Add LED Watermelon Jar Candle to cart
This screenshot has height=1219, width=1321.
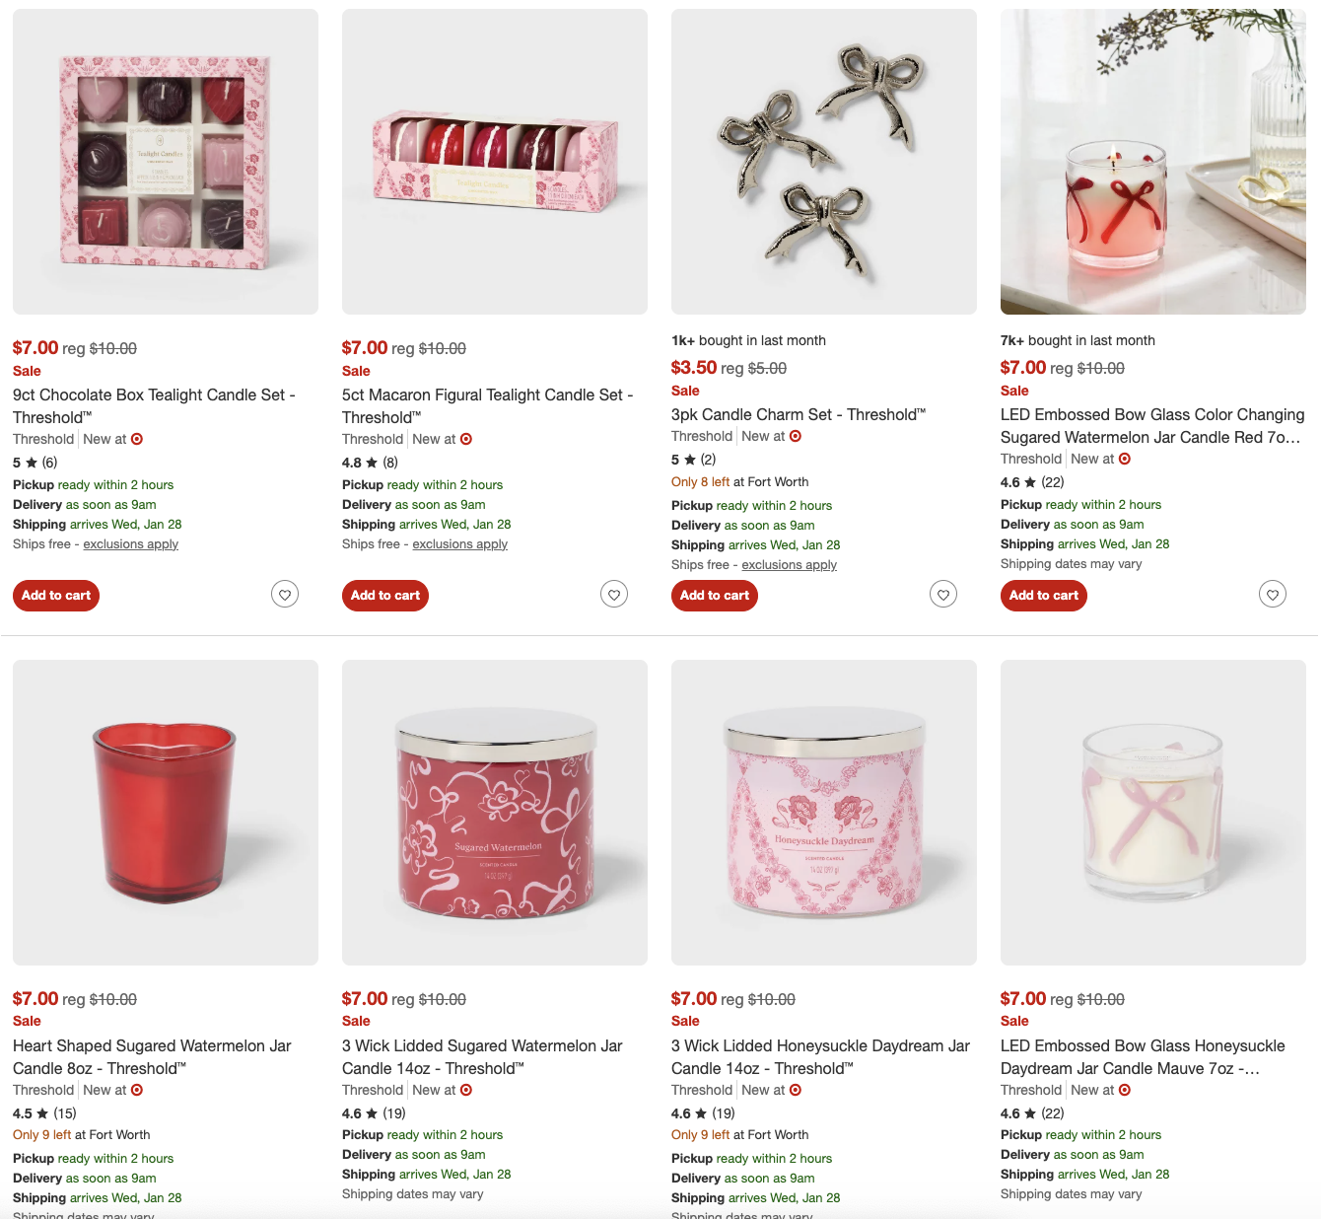(x=1044, y=596)
